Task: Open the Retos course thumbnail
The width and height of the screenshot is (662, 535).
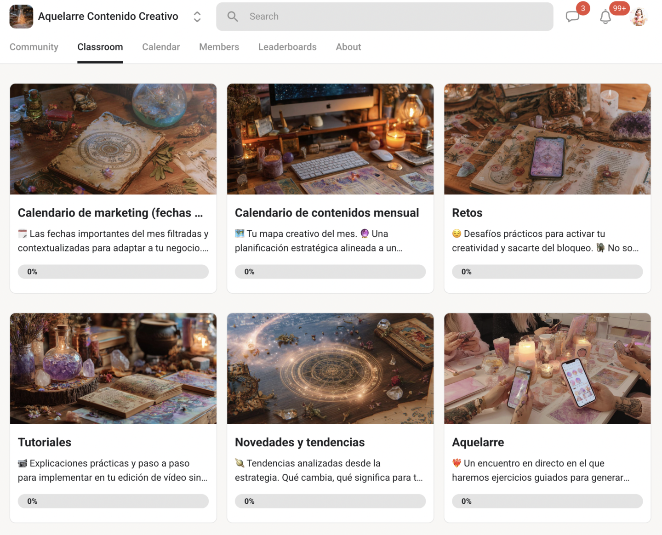Action: pyautogui.click(x=548, y=139)
